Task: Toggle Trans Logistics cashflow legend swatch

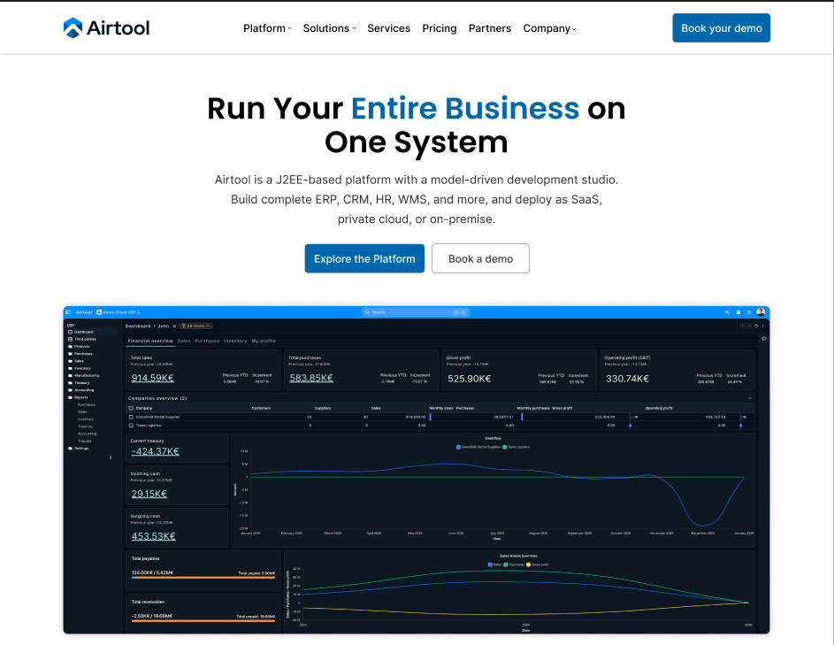Action: (505, 447)
